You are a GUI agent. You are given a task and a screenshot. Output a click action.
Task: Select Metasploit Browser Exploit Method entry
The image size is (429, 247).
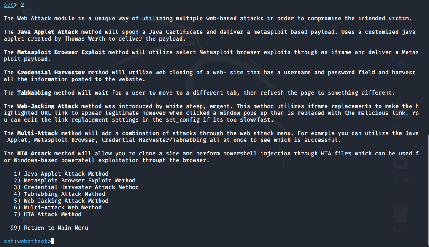point(79,180)
